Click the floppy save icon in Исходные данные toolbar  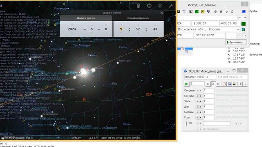click(x=178, y=12)
